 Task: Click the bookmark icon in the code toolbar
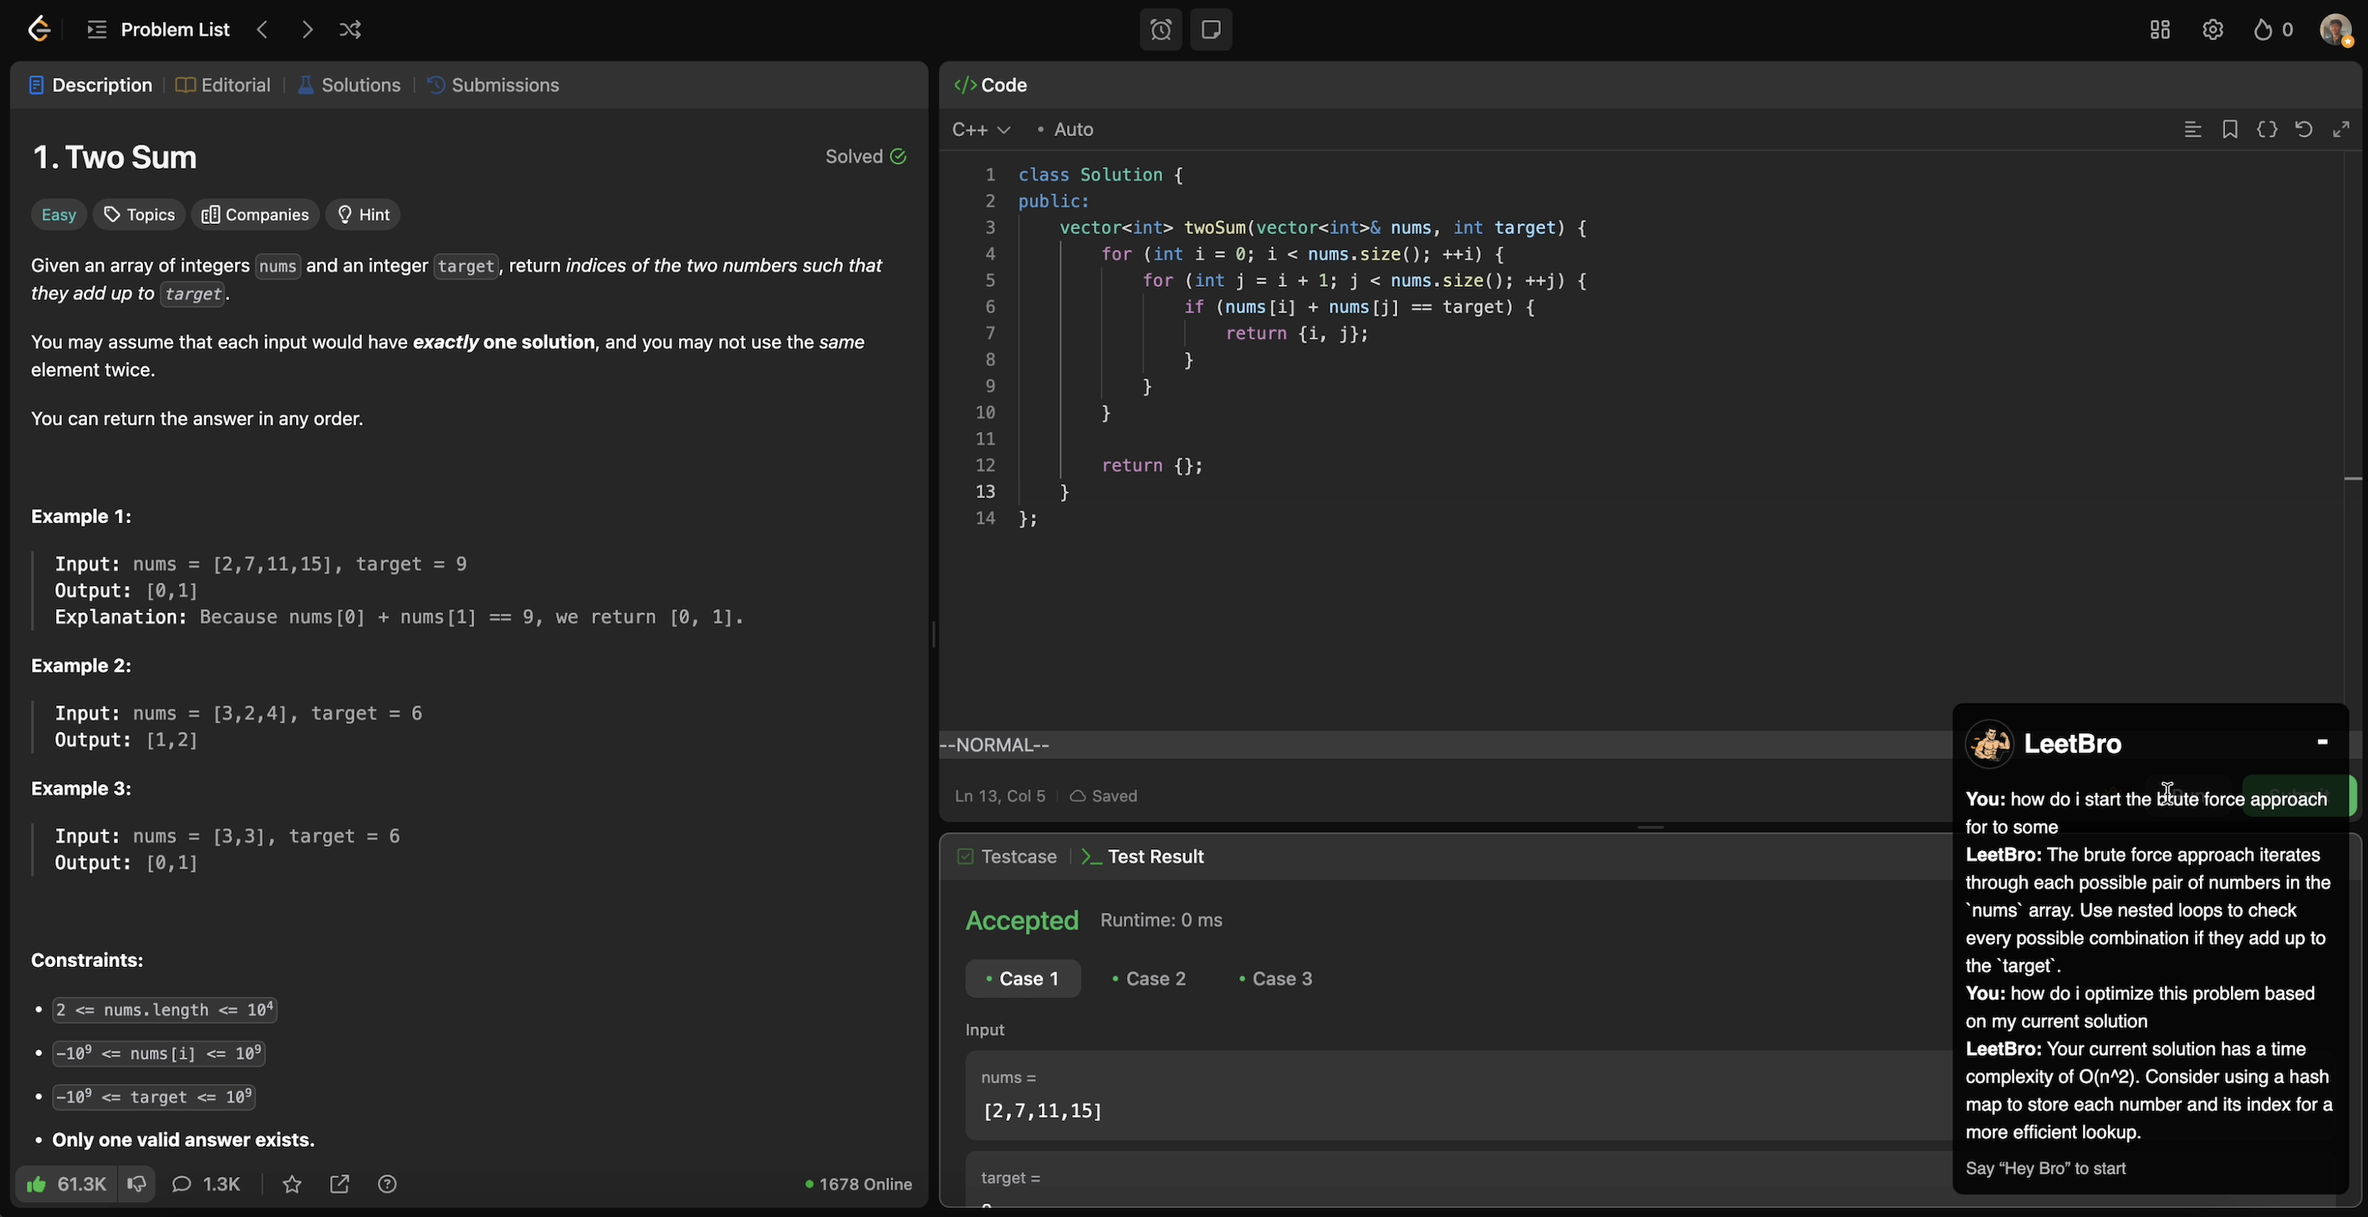[2229, 130]
